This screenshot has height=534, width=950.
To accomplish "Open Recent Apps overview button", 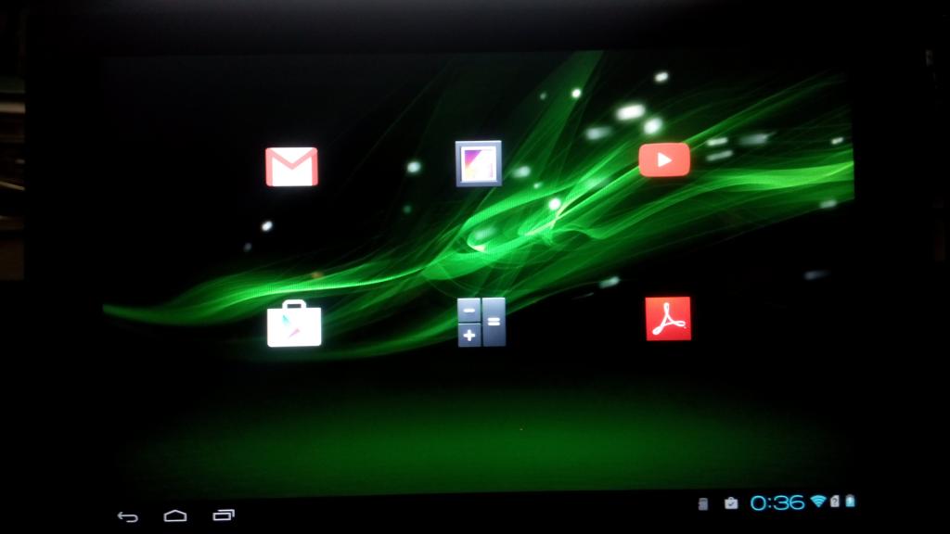I will point(224,515).
